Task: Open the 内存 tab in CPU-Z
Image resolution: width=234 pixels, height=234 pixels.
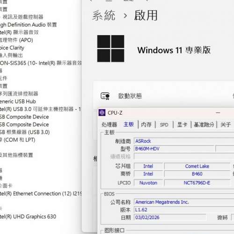Action: tap(146, 124)
